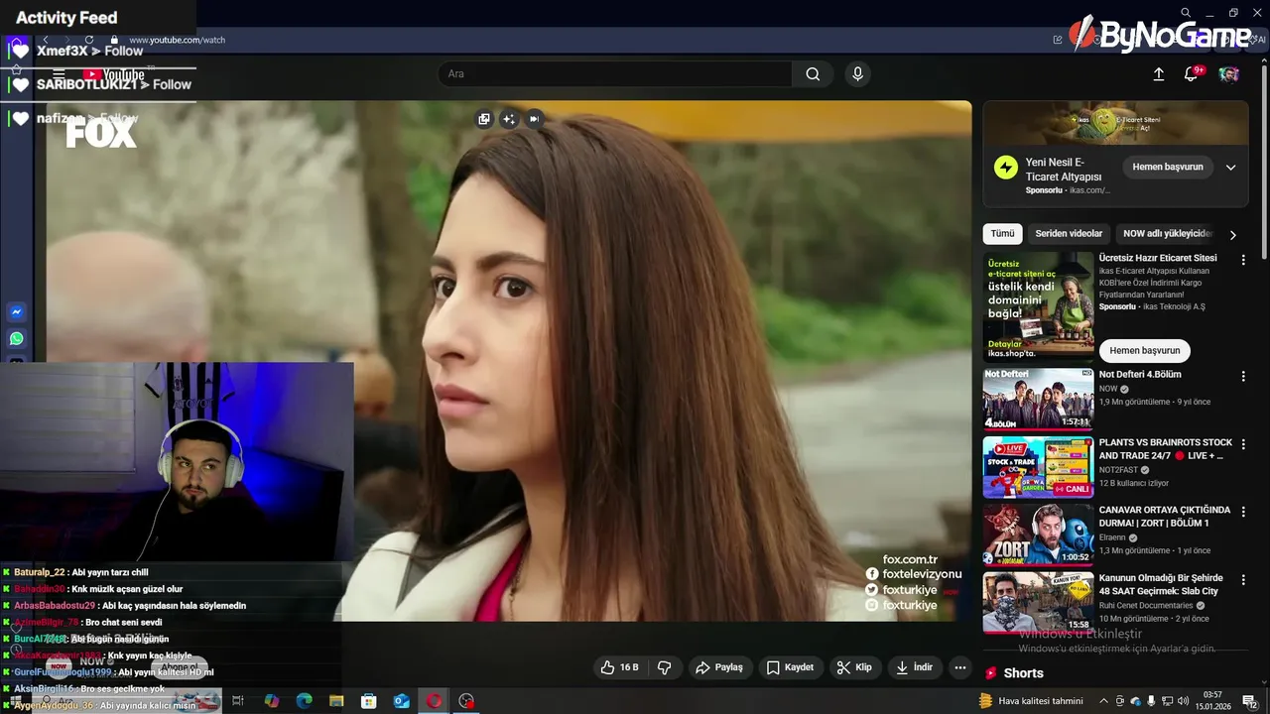The width and height of the screenshot is (1270, 714).
Task: Open options for Kanunun Olmadığı Bir Şehirde
Action: pos(1243,579)
